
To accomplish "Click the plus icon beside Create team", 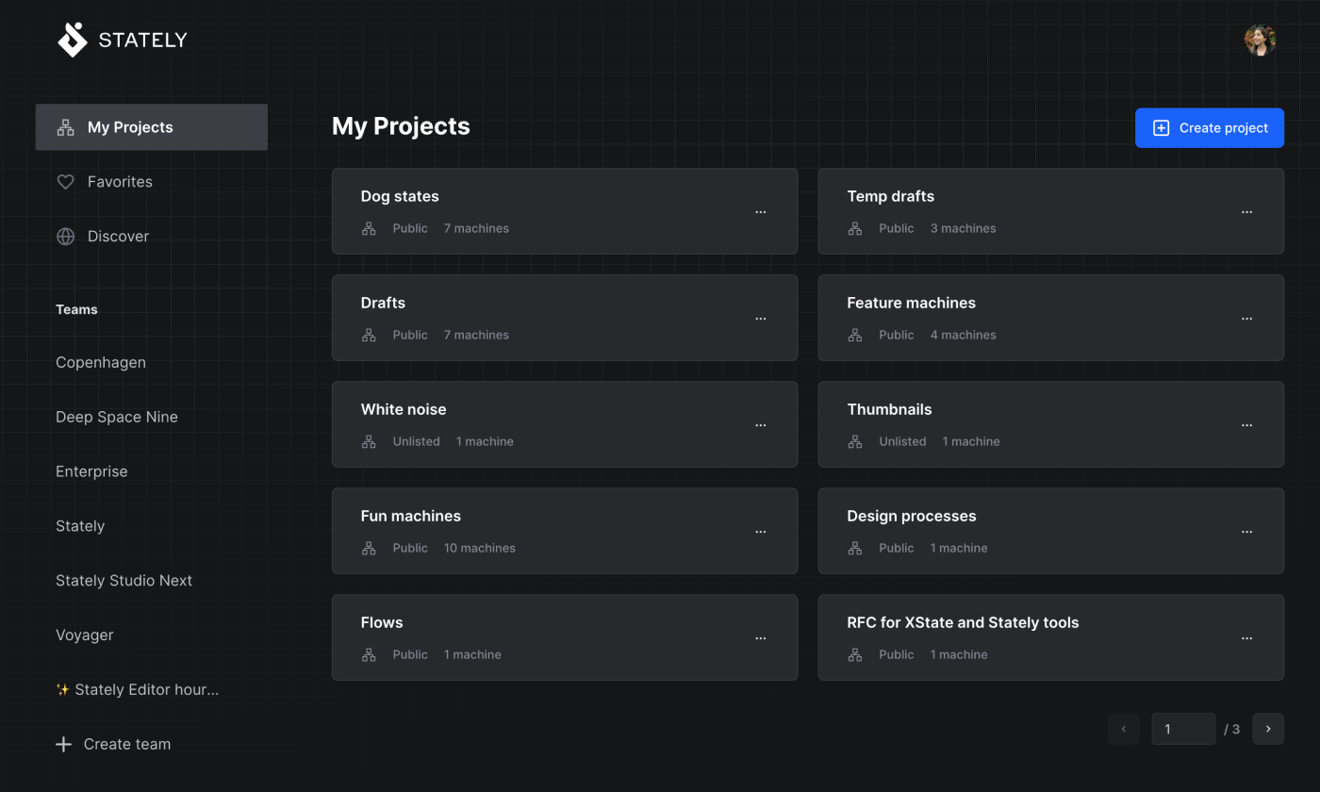I will (63, 744).
